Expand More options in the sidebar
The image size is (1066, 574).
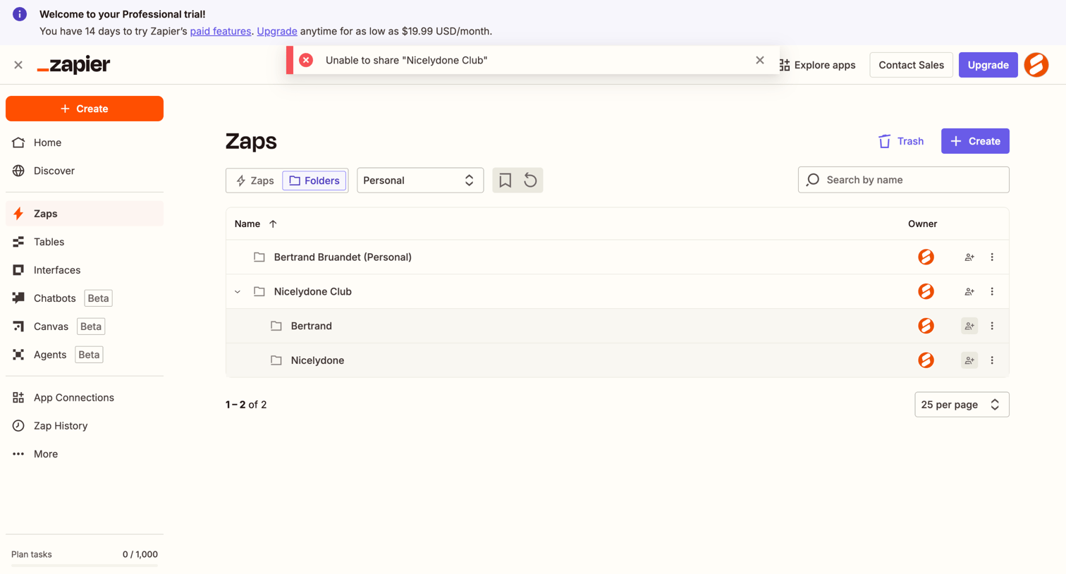(x=85, y=454)
